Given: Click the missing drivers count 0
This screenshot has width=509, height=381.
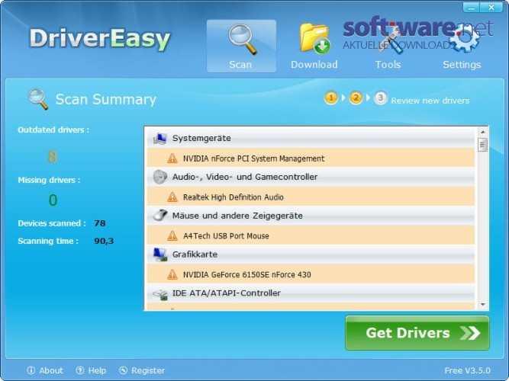Looking at the screenshot, I should (x=53, y=200).
